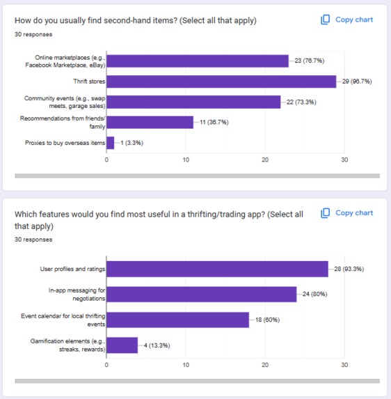Screen dimensions: 391x399
Task: Click the second-hand items question title
Action: (x=136, y=20)
